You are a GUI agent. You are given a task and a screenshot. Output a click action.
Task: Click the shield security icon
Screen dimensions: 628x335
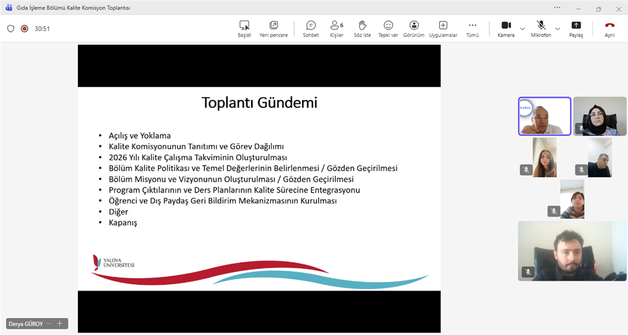[x=11, y=28]
